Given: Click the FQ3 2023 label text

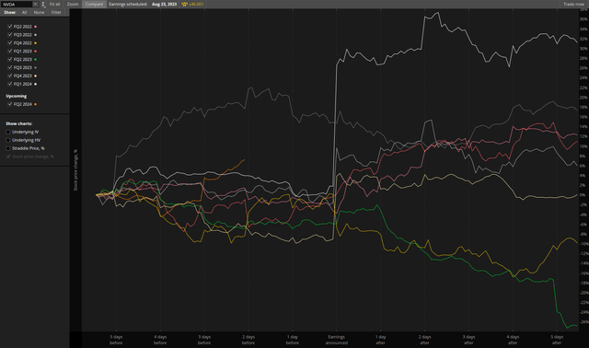Looking at the screenshot, I should [22, 67].
